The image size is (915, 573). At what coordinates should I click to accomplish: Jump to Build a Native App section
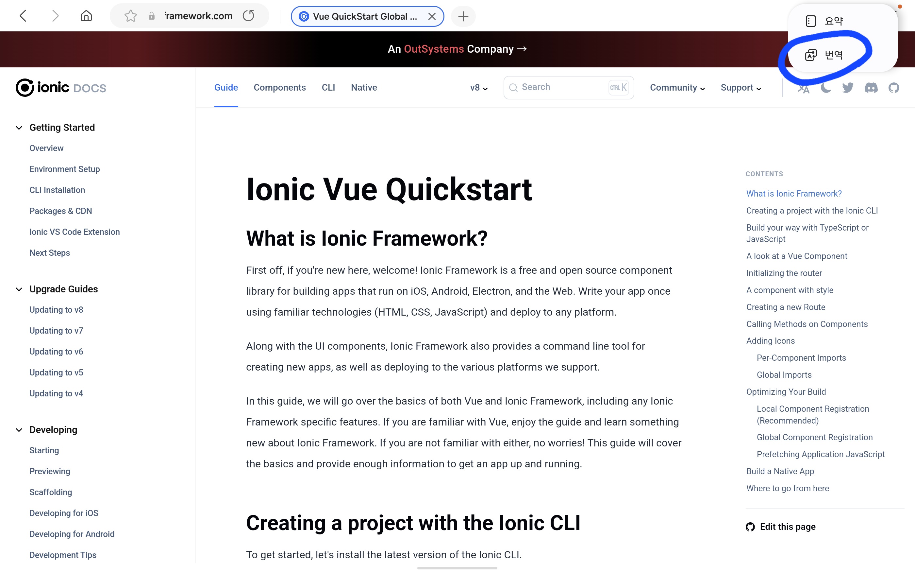[x=780, y=471]
